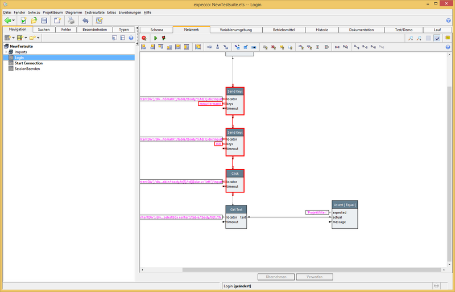
Task: Click the blue help icon in navigation panel
Action: (131, 38)
